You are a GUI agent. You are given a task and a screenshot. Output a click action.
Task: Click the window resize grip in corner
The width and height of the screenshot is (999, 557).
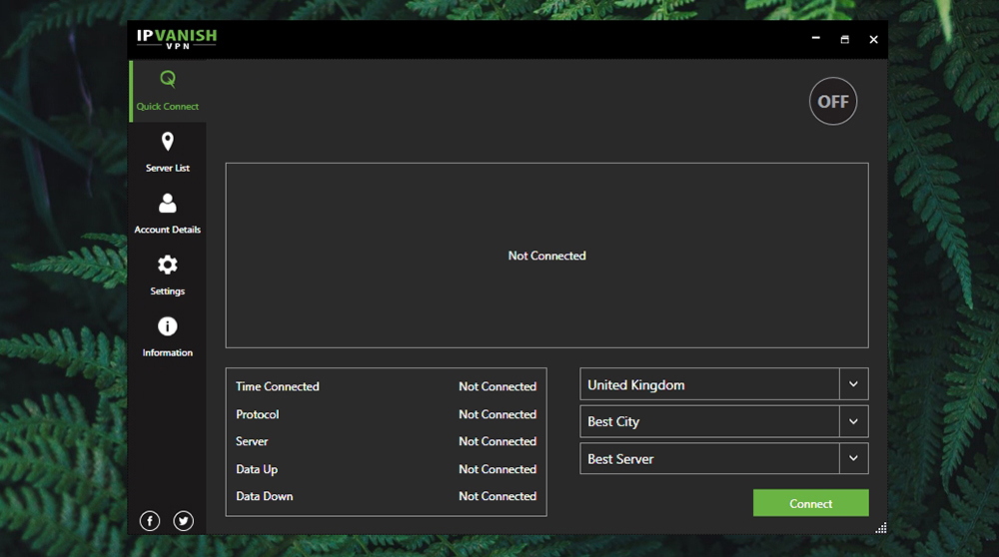[x=881, y=528]
